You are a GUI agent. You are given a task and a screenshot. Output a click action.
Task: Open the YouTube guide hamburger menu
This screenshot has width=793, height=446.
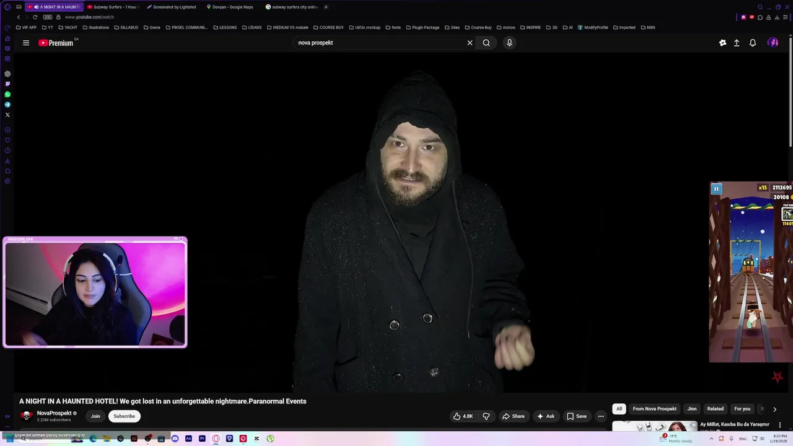tap(26, 43)
